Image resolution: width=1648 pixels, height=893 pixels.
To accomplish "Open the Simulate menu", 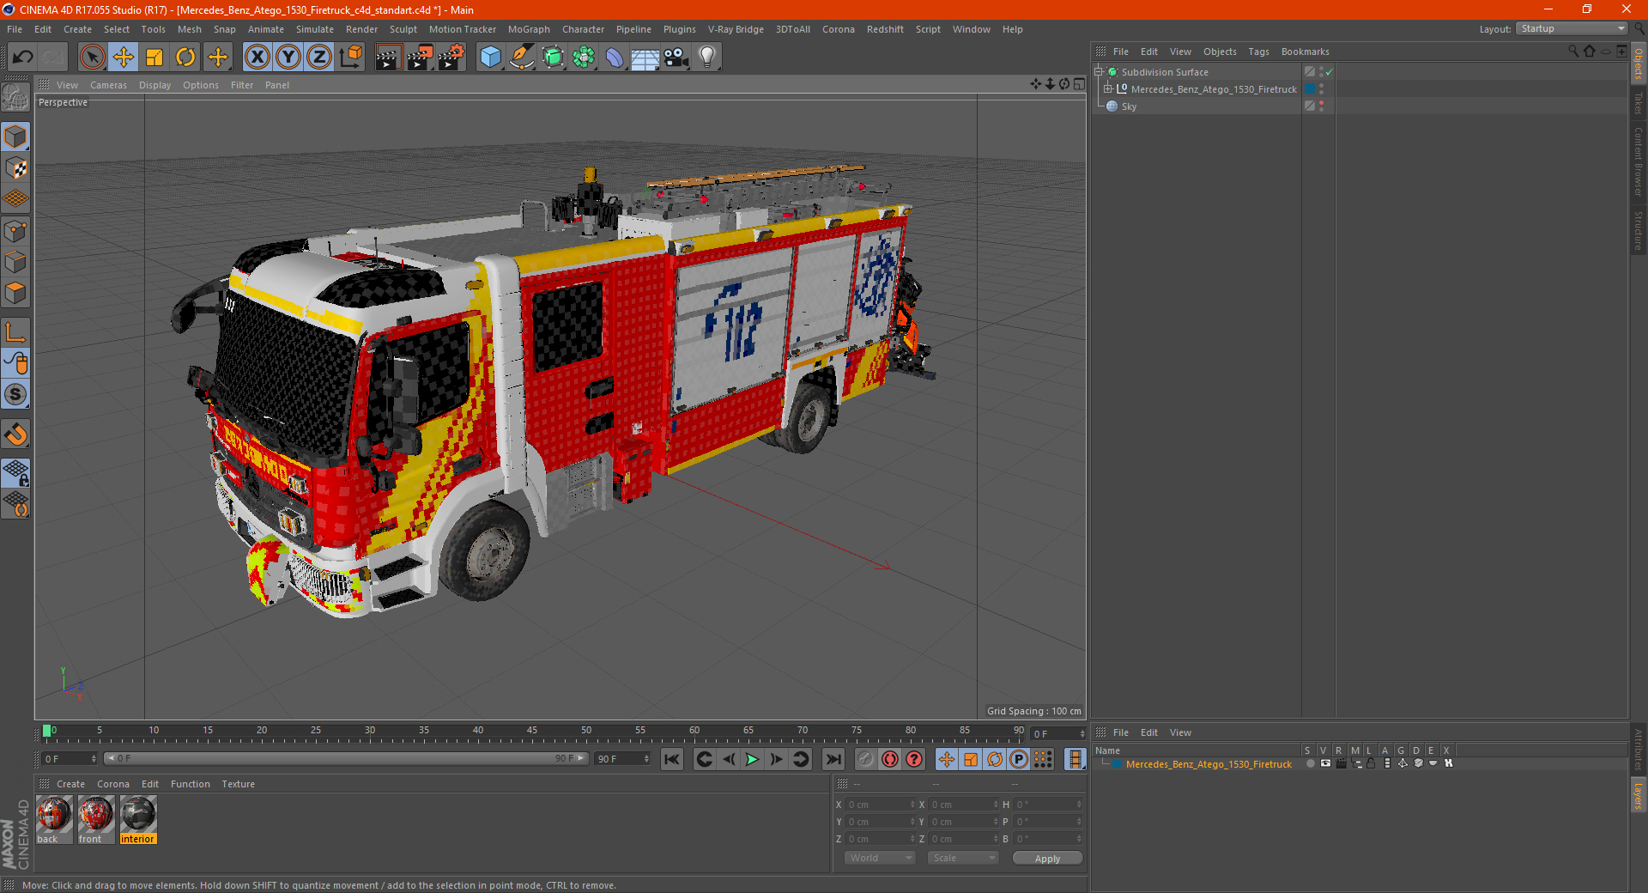I will click(x=315, y=29).
